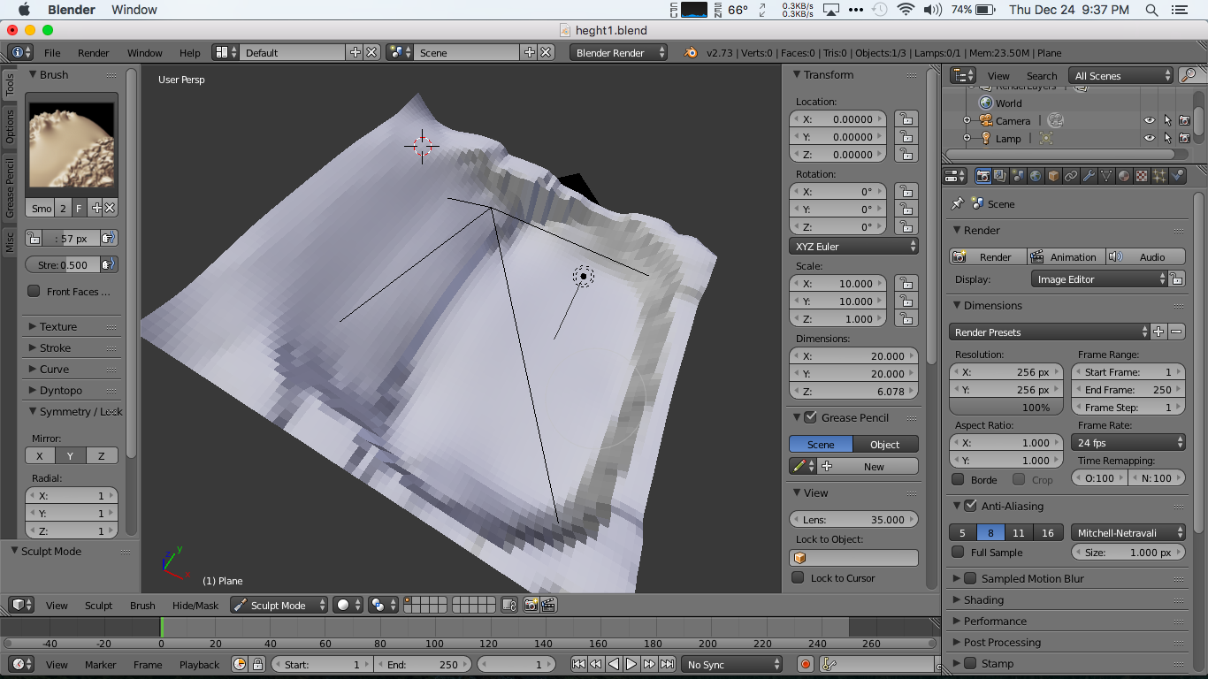Open the World properties tab icon
Image resolution: width=1208 pixels, height=679 pixels.
point(1036,176)
